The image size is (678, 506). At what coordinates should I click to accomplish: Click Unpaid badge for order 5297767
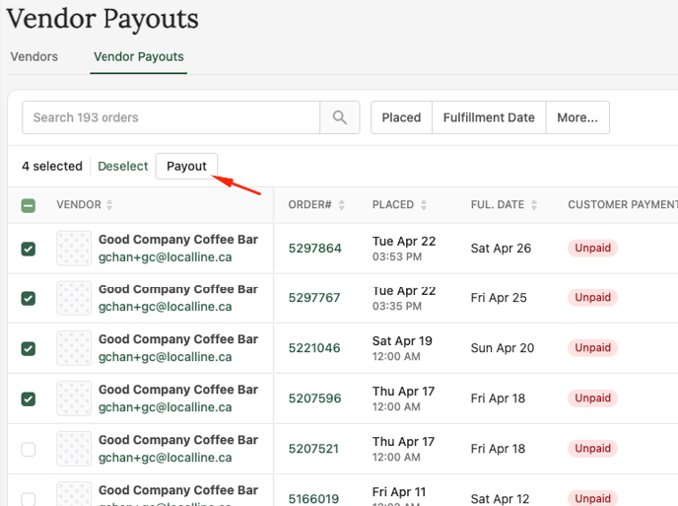coord(592,297)
